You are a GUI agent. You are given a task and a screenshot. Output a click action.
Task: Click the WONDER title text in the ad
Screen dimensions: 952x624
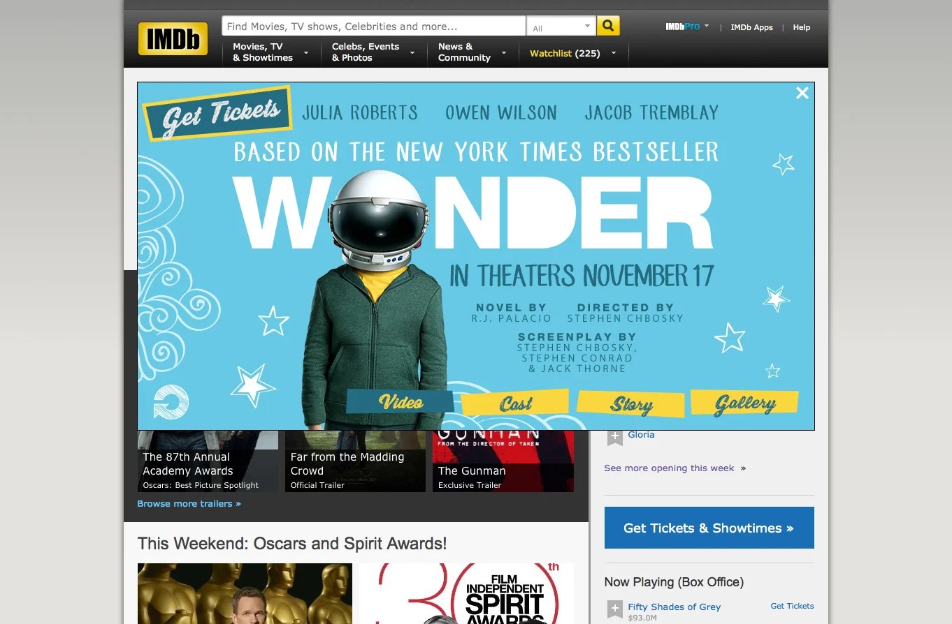pos(473,214)
